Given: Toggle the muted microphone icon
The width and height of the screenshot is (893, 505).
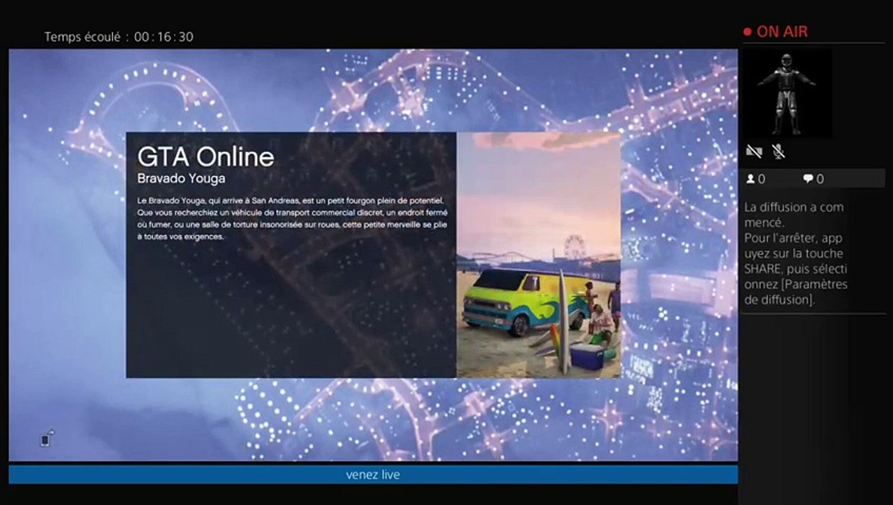Looking at the screenshot, I should point(779,151).
